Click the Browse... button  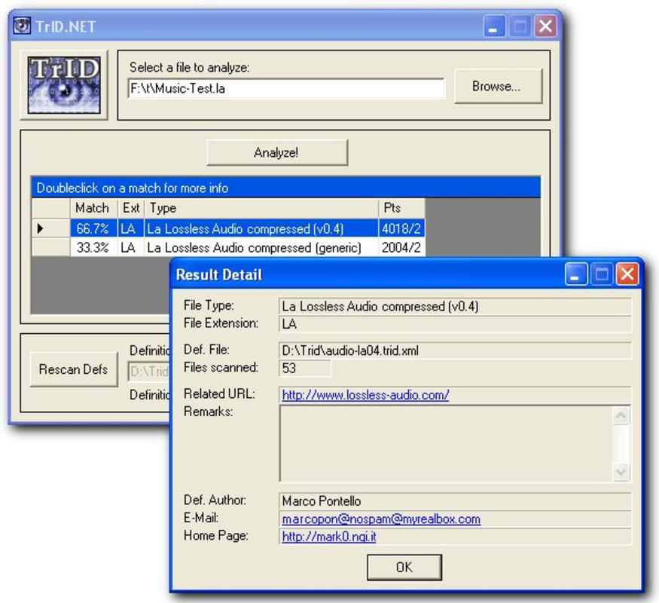pos(498,86)
